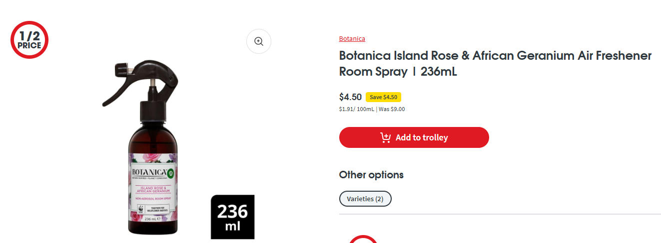This screenshot has width=661, height=243.
Task: Click the product title heading text
Action: click(495, 63)
